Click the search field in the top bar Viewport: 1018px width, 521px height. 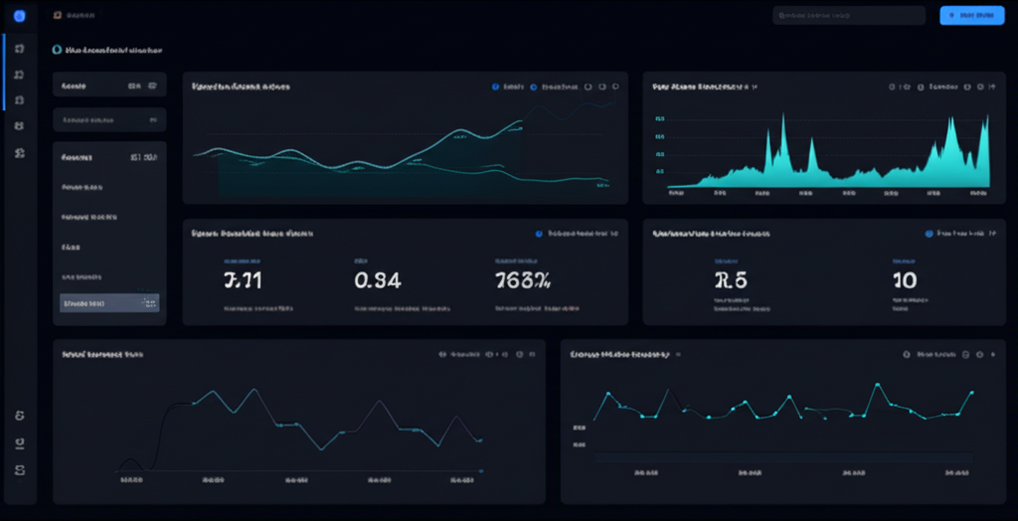click(848, 16)
